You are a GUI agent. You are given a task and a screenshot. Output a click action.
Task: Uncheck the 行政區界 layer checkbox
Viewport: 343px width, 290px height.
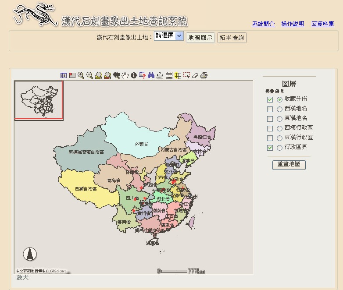270,148
